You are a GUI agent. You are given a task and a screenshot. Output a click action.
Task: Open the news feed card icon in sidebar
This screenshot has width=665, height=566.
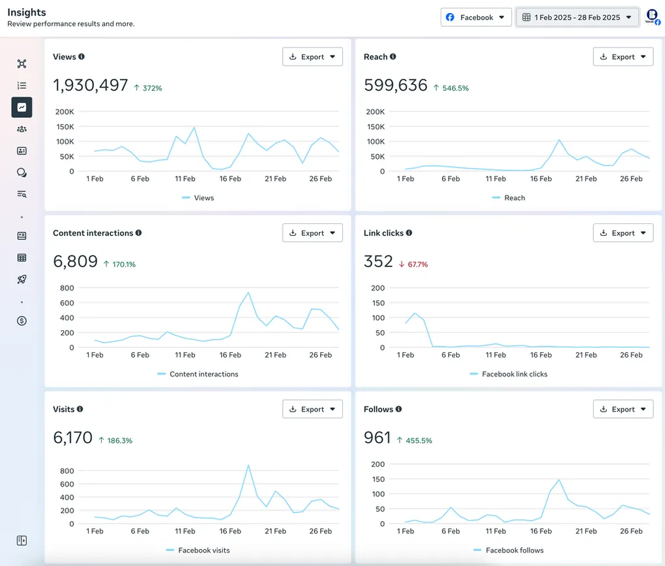tap(22, 236)
